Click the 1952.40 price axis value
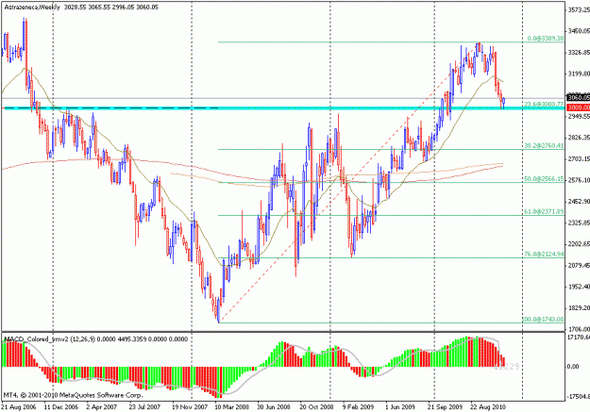The image size is (590, 412). click(579, 287)
